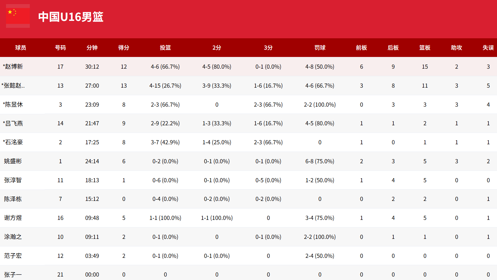497x280 pixels.
Task: Open player *陈昱休
Action: (x=13, y=104)
